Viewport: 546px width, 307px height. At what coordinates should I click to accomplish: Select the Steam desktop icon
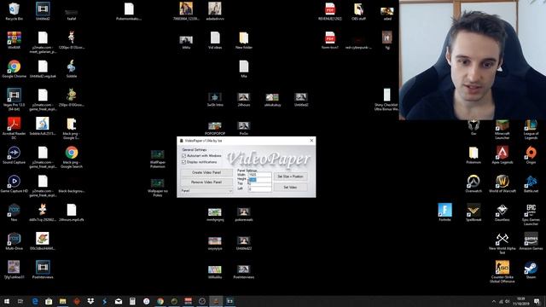pyautogui.click(x=531, y=269)
